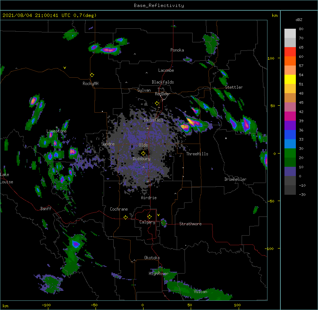
Task: Click the km unit label at top right
Action: coord(275,15)
